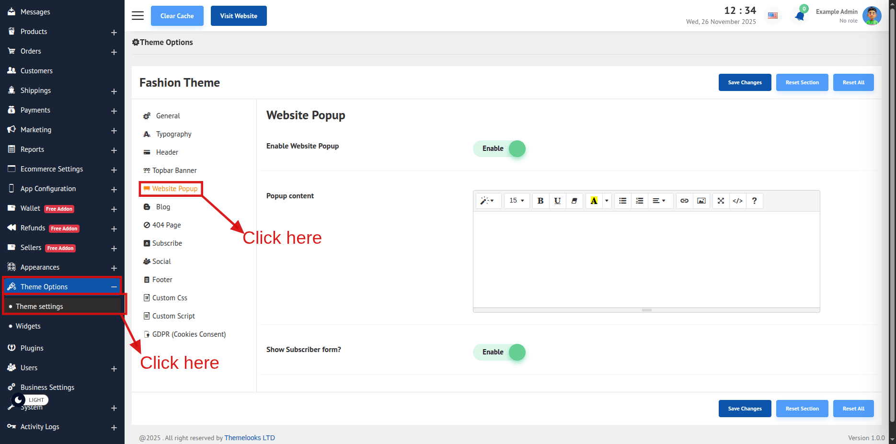Open the Footer theme section
Image resolution: width=896 pixels, height=444 pixels.
tap(162, 280)
